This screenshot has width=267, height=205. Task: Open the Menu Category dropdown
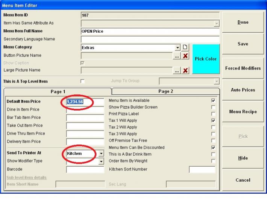(178, 47)
